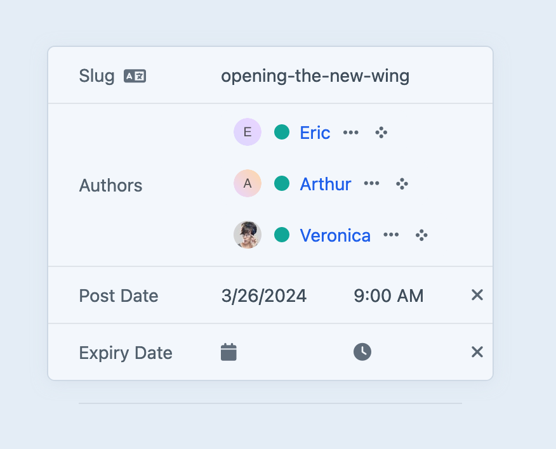Click the move handle icon for Arthur
The width and height of the screenshot is (556, 449).
pos(402,184)
